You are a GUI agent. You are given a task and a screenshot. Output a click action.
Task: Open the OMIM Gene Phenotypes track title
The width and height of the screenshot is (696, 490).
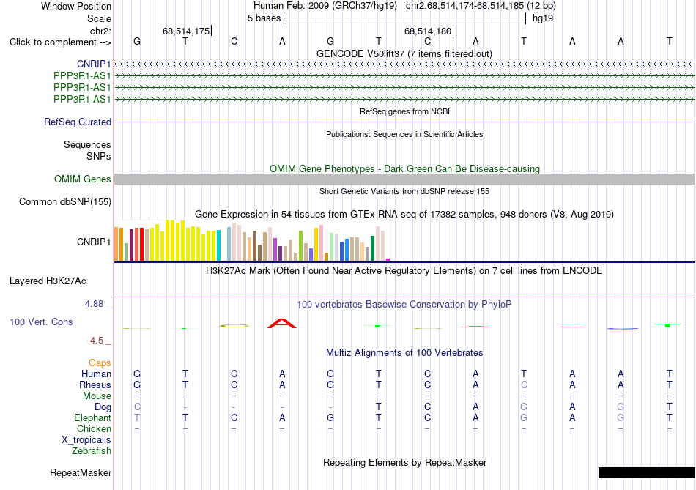click(405, 169)
